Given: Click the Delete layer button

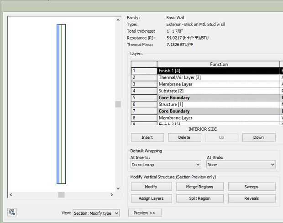Looking at the screenshot, I should tap(184, 137).
